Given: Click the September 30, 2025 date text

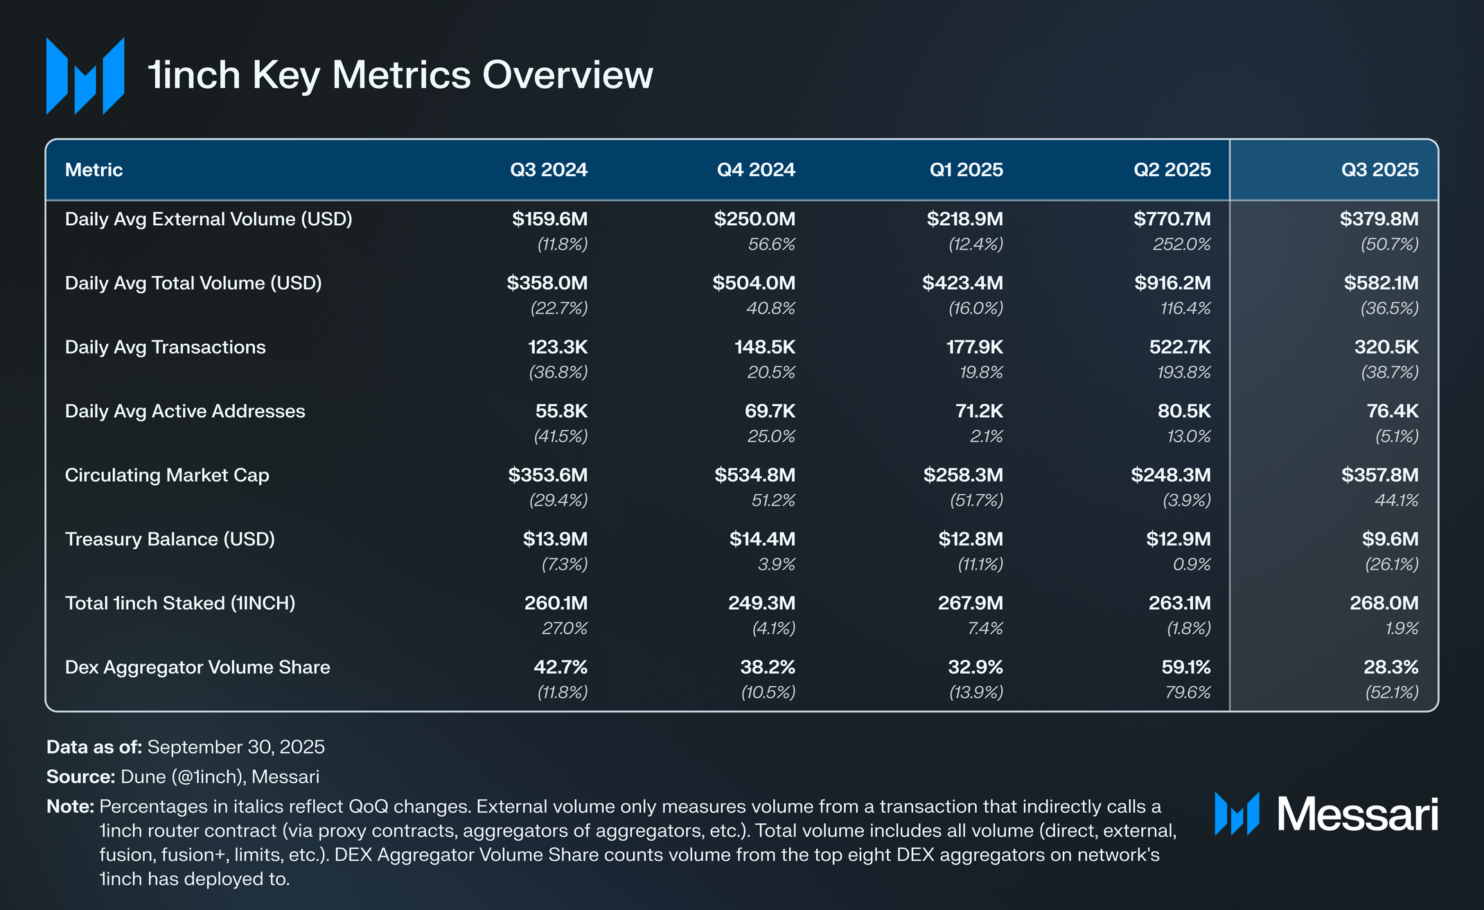Looking at the screenshot, I should point(236,747).
